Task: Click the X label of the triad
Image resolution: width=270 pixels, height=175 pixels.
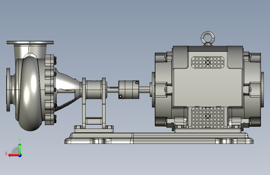Action: [x=6, y=154]
